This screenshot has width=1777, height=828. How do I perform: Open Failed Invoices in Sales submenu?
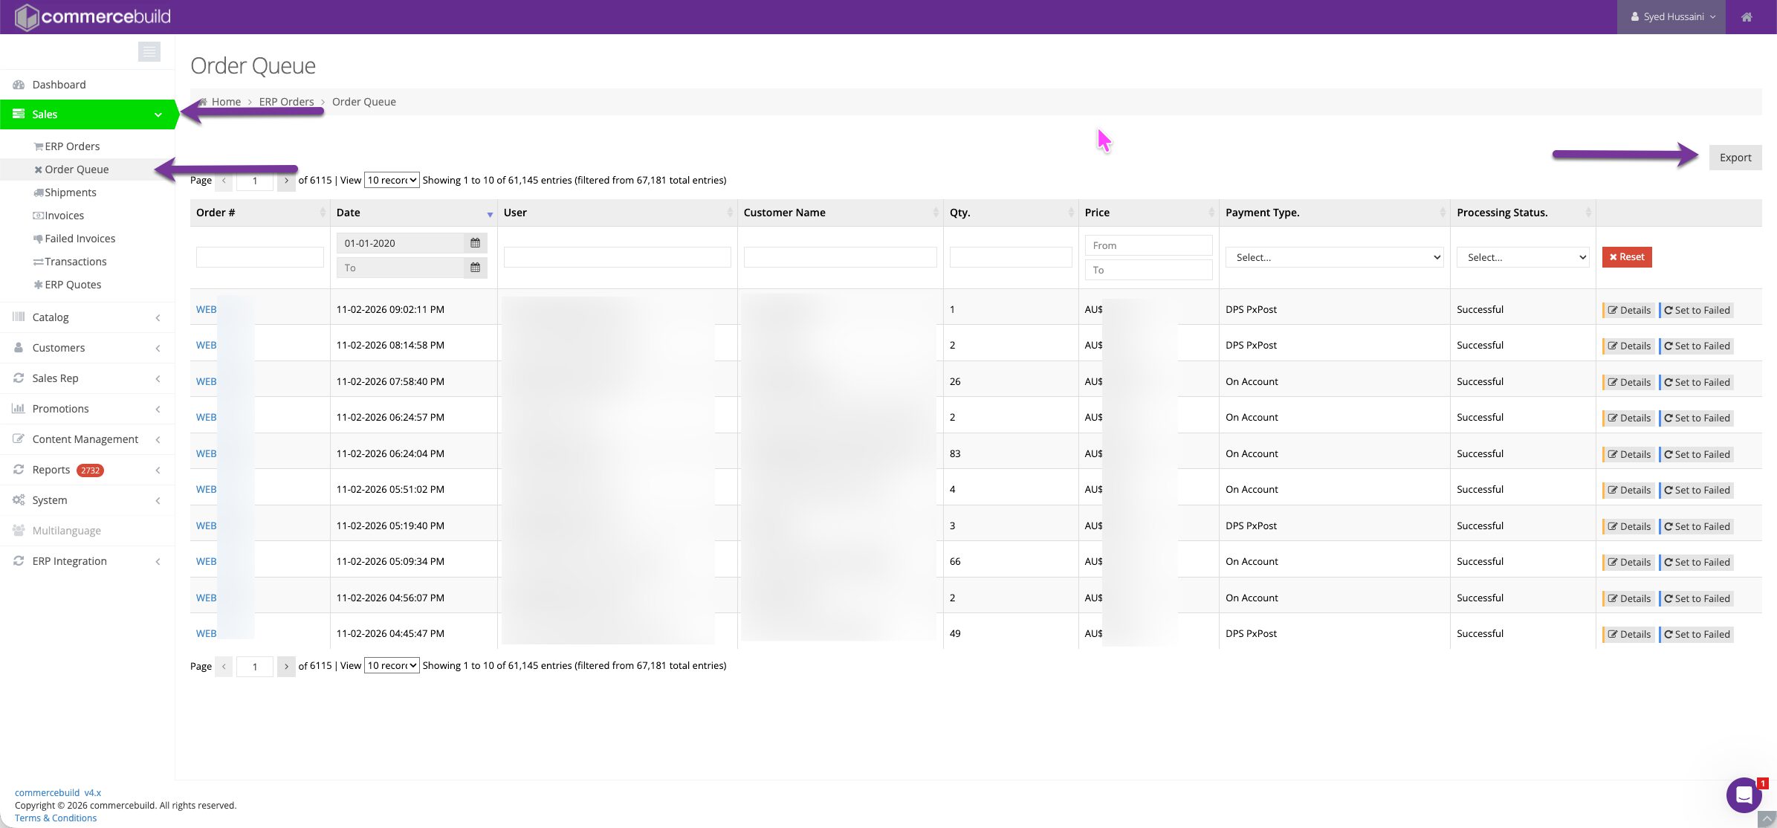pos(80,239)
